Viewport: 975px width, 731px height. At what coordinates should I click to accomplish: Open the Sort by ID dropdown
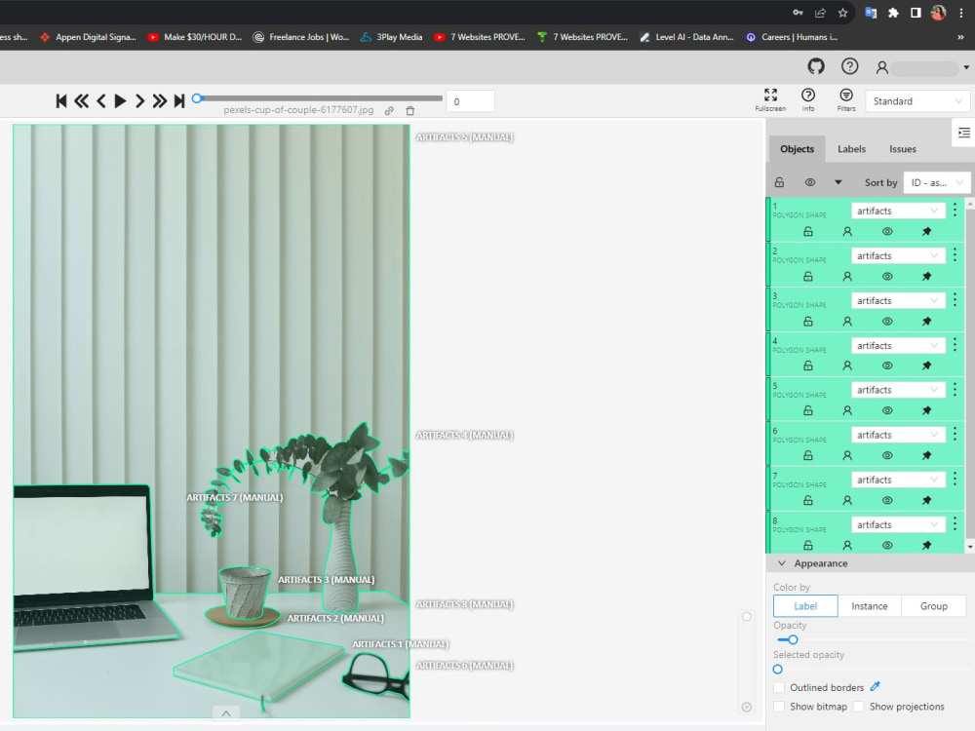[936, 182]
